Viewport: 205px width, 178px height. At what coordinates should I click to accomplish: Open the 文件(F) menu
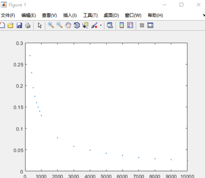[8, 15]
